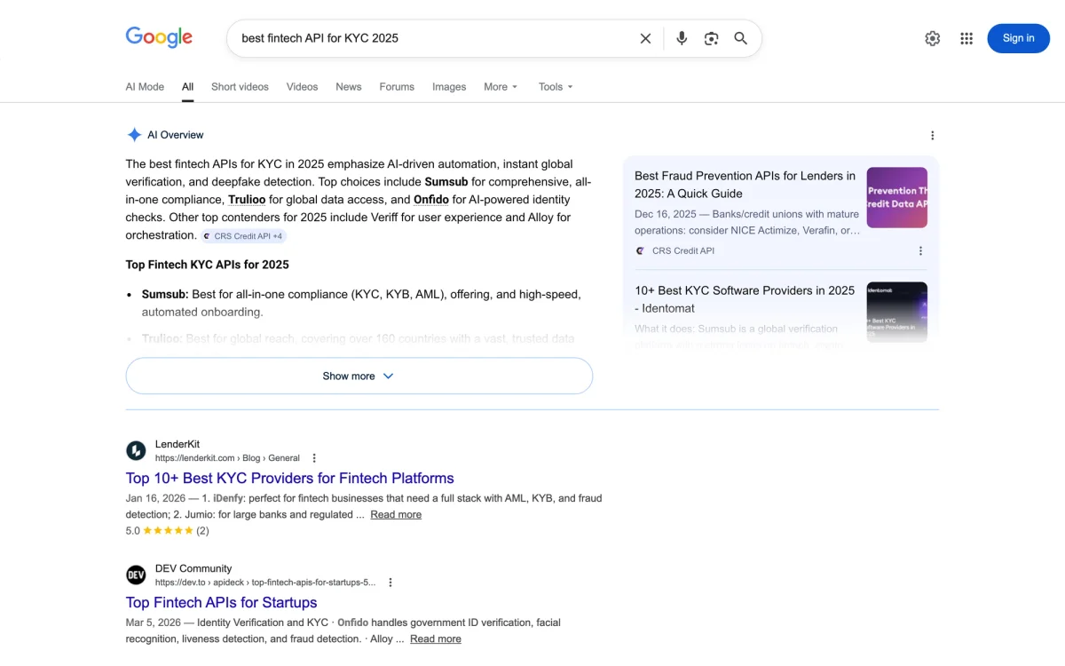Open the Google apps grid
The width and height of the screenshot is (1065, 666).
[966, 38]
